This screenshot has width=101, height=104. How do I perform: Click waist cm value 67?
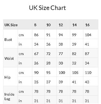(x=36, y=54)
